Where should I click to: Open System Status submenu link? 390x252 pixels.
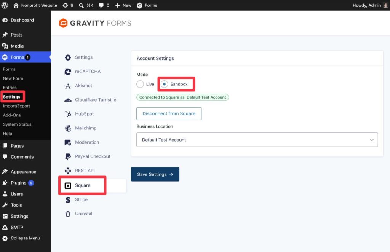[x=17, y=124]
